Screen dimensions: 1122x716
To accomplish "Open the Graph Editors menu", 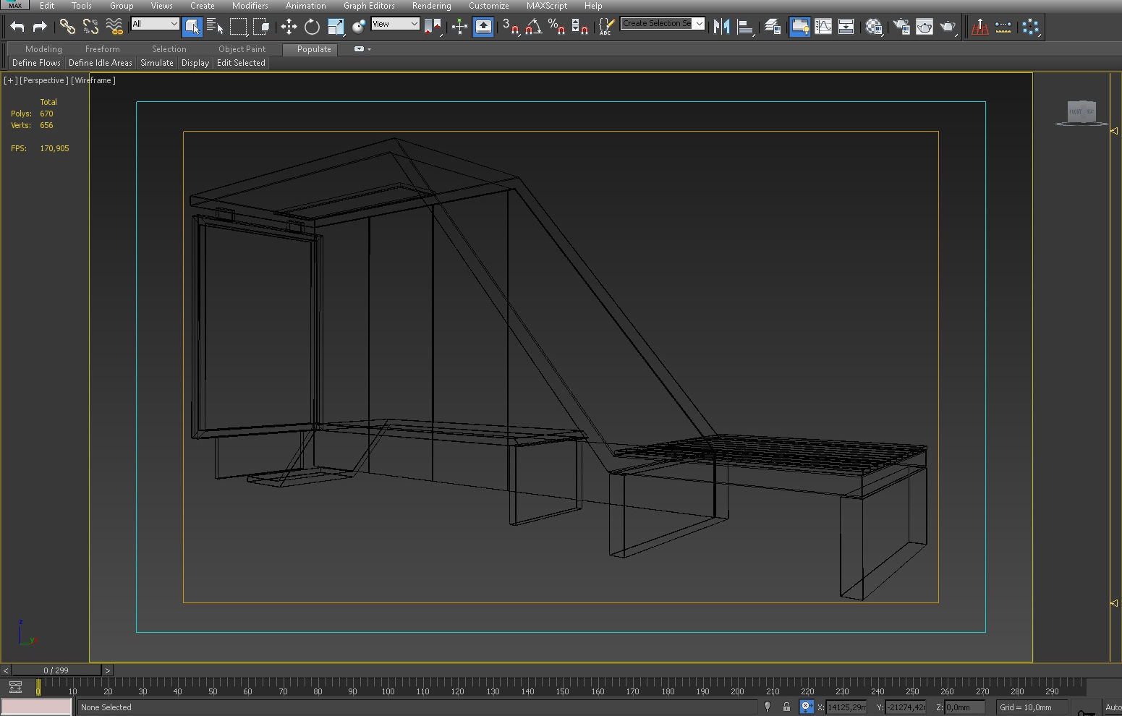I will [x=369, y=6].
